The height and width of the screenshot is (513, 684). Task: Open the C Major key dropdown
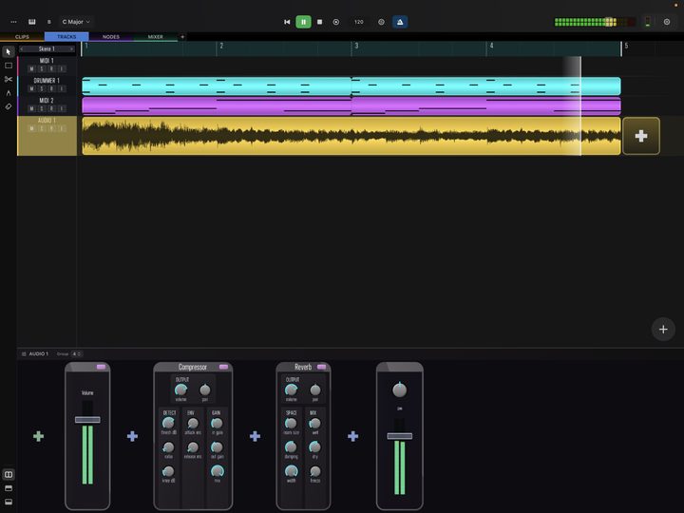pos(76,22)
